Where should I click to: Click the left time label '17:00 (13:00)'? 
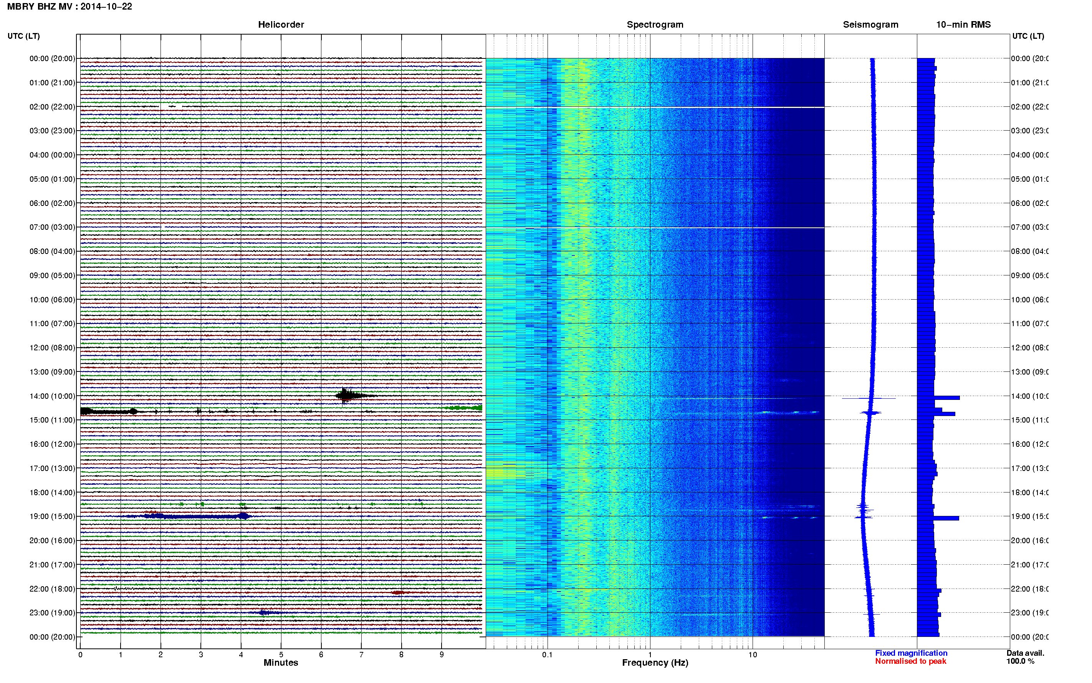pos(52,468)
